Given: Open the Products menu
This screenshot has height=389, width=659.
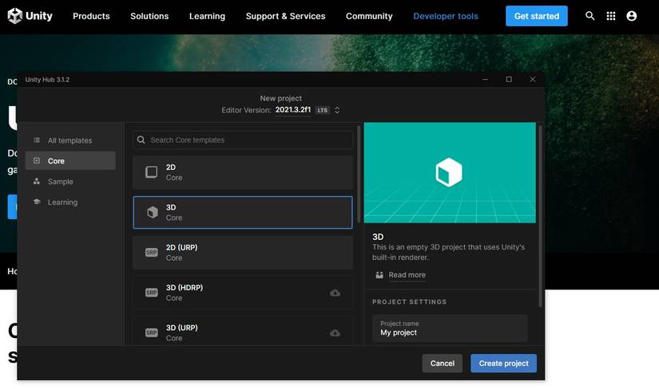Looking at the screenshot, I should [91, 16].
